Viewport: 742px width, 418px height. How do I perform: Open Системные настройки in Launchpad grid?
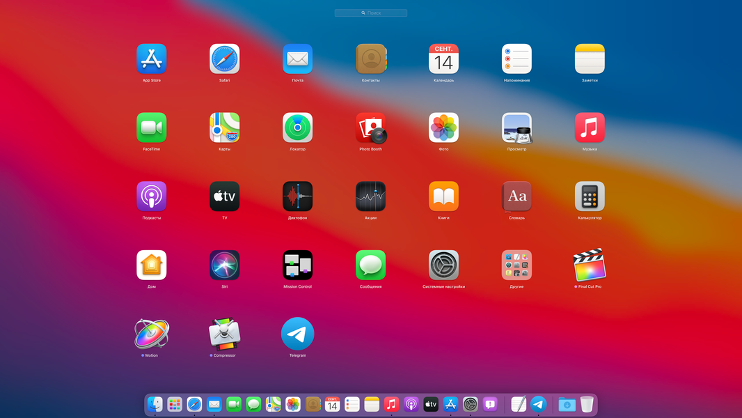coord(443,265)
